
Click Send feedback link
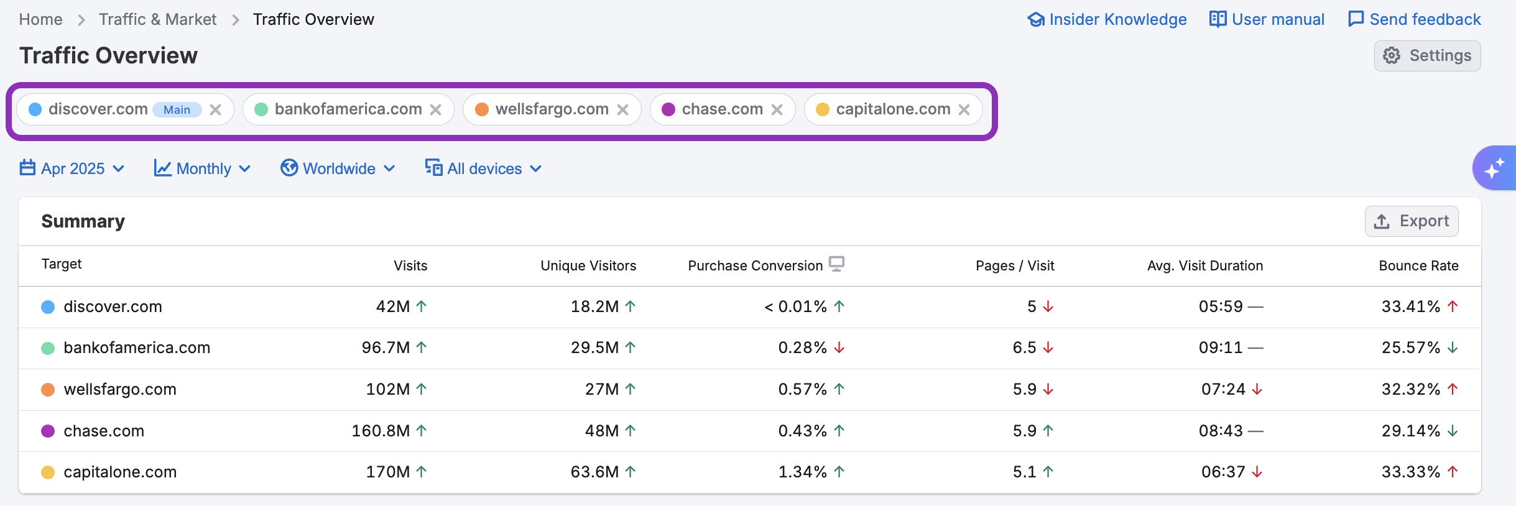[x=1415, y=19]
